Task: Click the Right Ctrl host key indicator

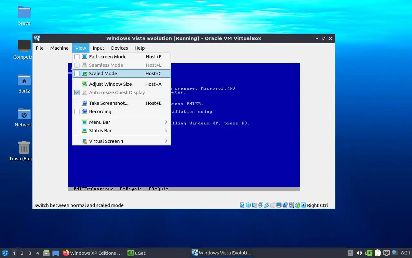Action: point(317,205)
